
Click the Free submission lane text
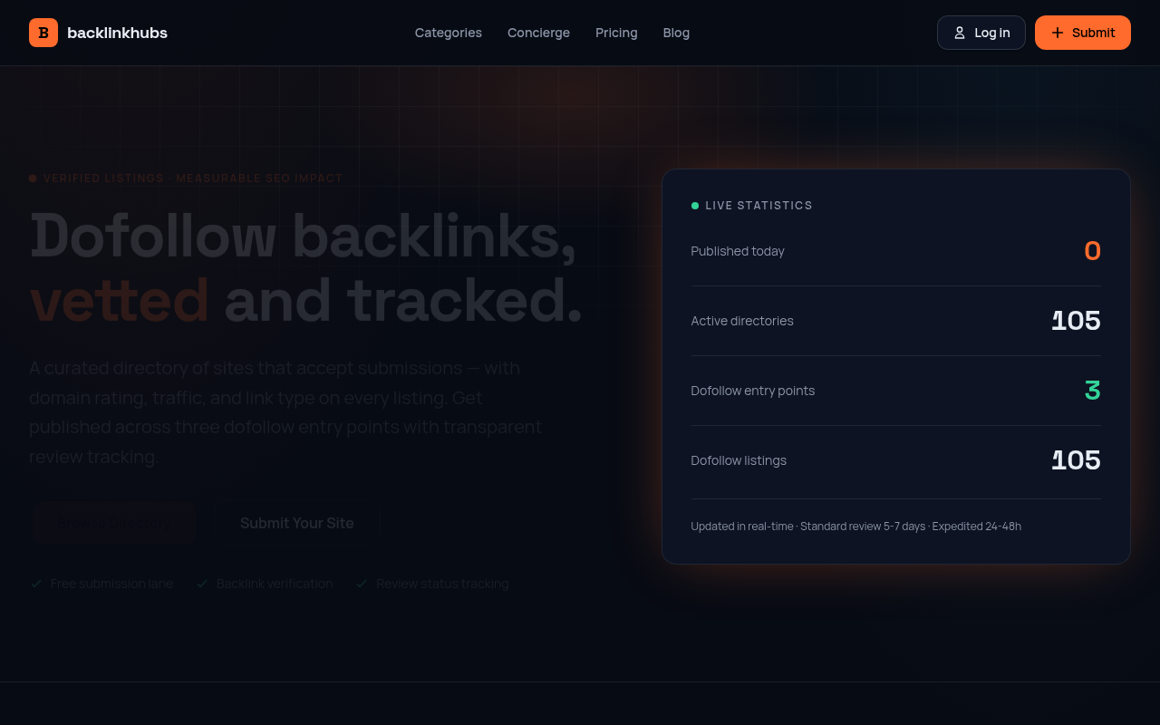(111, 584)
